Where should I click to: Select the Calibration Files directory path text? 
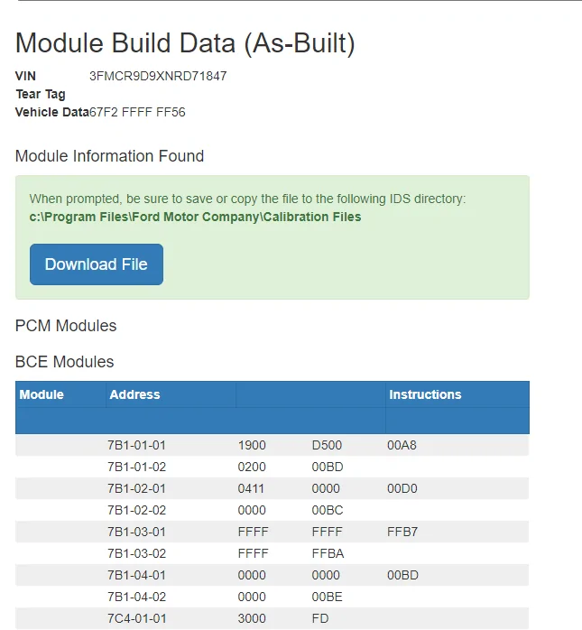point(195,217)
